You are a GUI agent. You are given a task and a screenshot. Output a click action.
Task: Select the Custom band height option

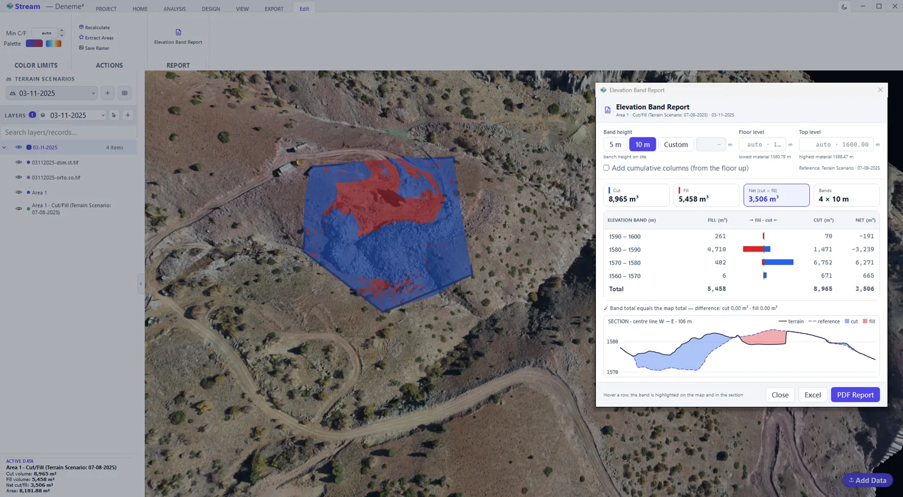676,144
